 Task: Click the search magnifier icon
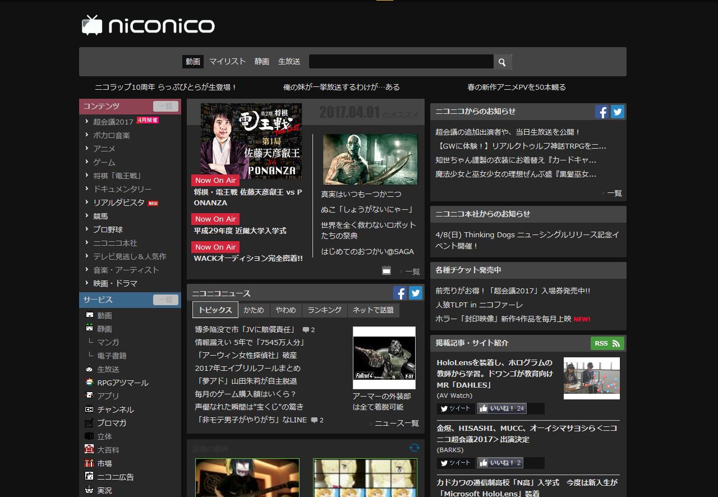(x=503, y=62)
